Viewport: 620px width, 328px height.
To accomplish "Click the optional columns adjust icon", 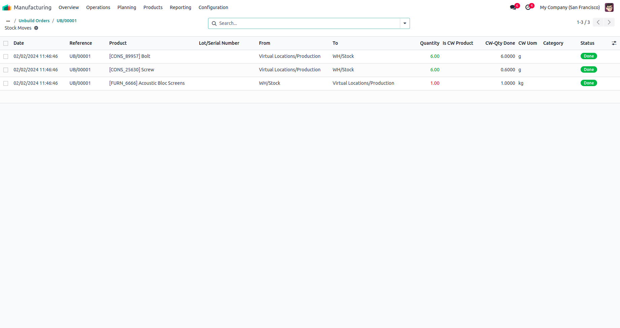I will [x=614, y=43].
